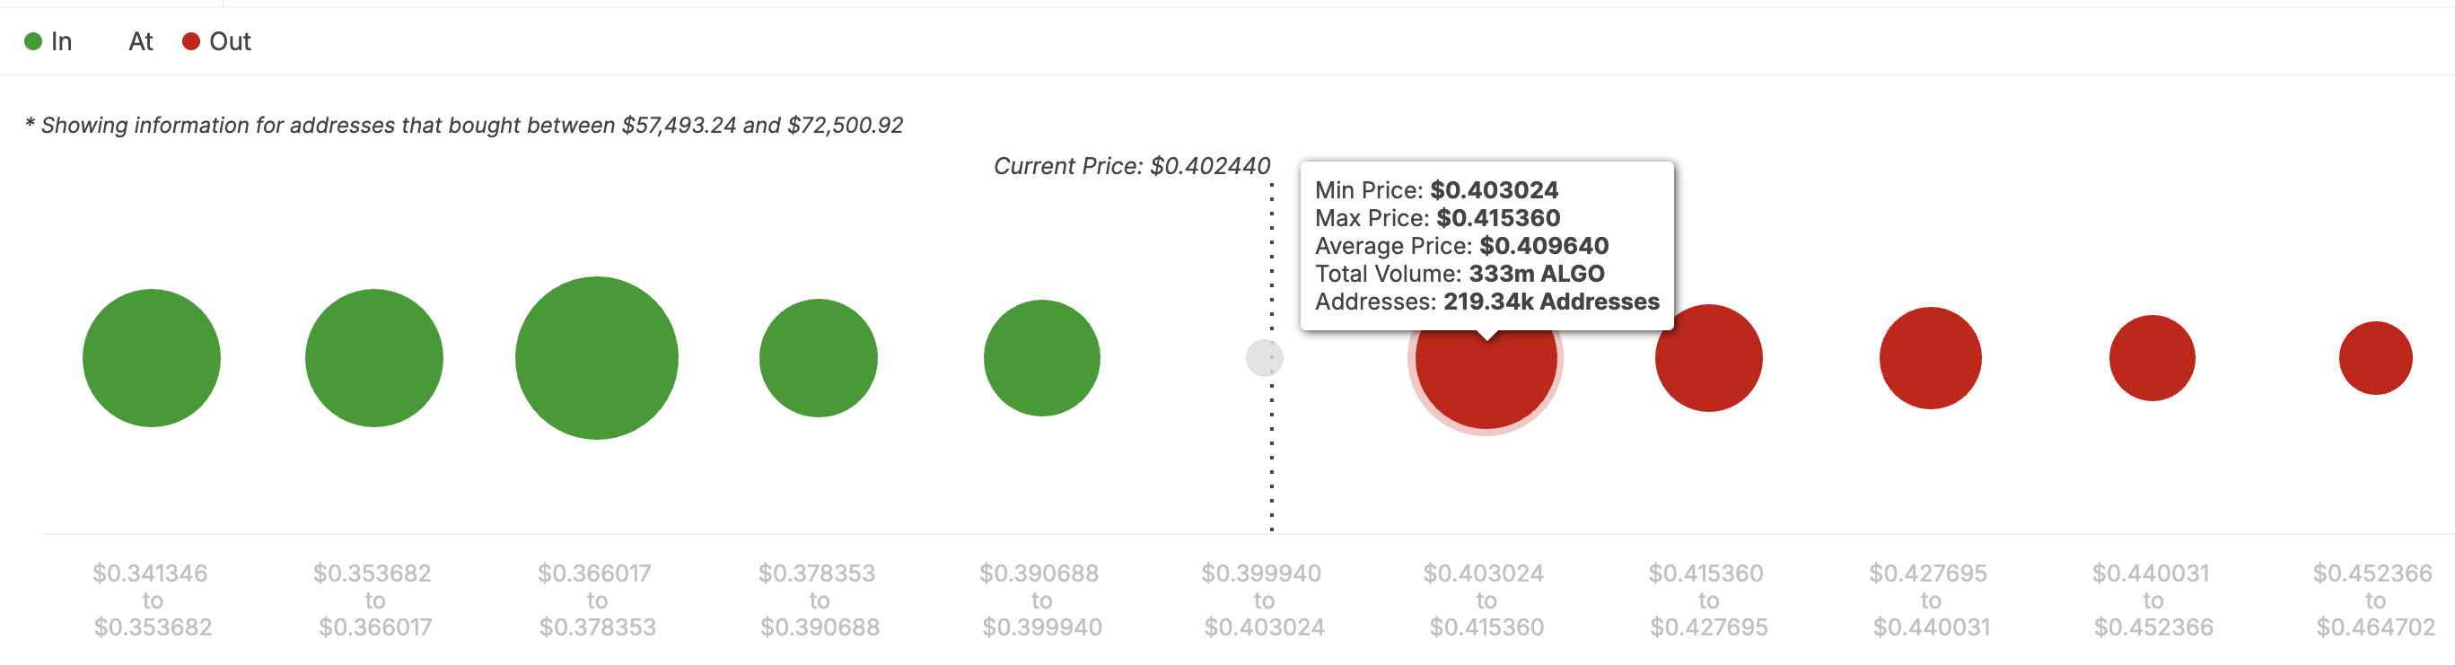The image size is (2455, 665).
Task: Click the x-axis label $0.399940 to $0.403024
Action: click(1264, 600)
